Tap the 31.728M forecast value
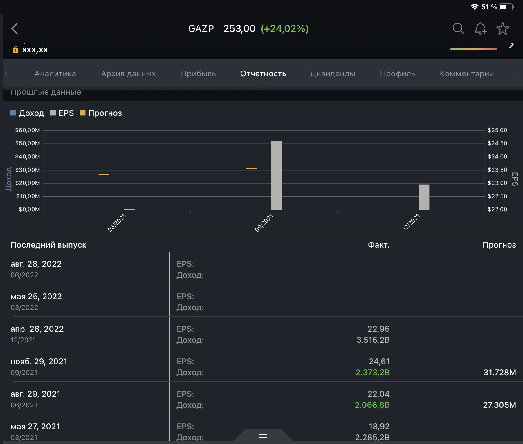 point(499,372)
